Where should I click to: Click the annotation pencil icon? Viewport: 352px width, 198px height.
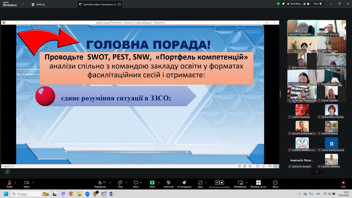(7, 172)
